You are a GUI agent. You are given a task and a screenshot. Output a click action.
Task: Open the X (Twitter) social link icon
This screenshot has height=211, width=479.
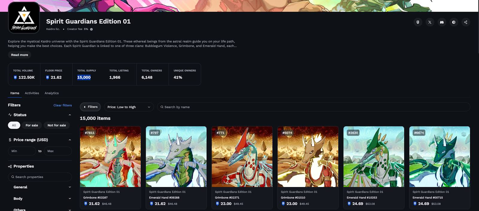[430, 22]
